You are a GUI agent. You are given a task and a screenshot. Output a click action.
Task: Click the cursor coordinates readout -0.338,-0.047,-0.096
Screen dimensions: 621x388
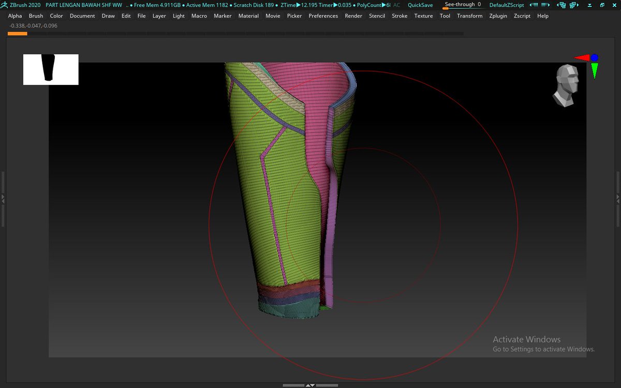coord(33,25)
